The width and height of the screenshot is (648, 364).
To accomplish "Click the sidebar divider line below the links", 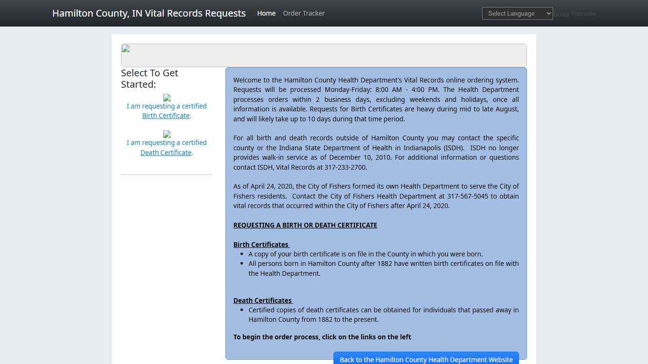I will 167,174.
